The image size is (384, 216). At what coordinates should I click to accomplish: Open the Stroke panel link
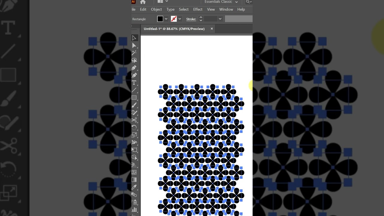[x=191, y=19]
